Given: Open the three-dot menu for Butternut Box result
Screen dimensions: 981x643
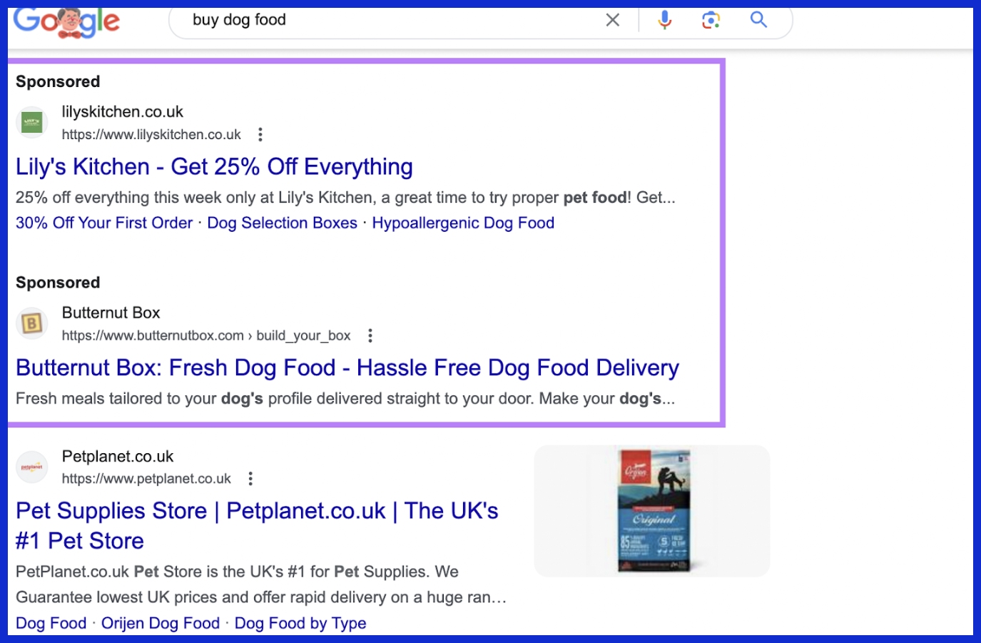Looking at the screenshot, I should click(370, 335).
